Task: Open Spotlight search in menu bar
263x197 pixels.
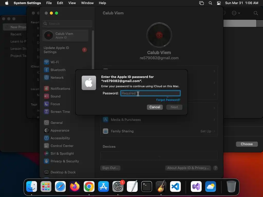Action: pyautogui.click(x=210, y=3)
